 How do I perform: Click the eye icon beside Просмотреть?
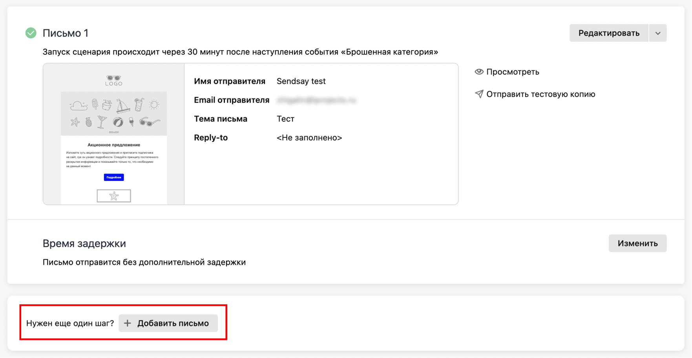click(x=479, y=72)
